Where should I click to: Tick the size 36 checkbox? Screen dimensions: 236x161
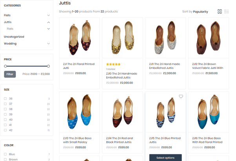tap(5, 99)
